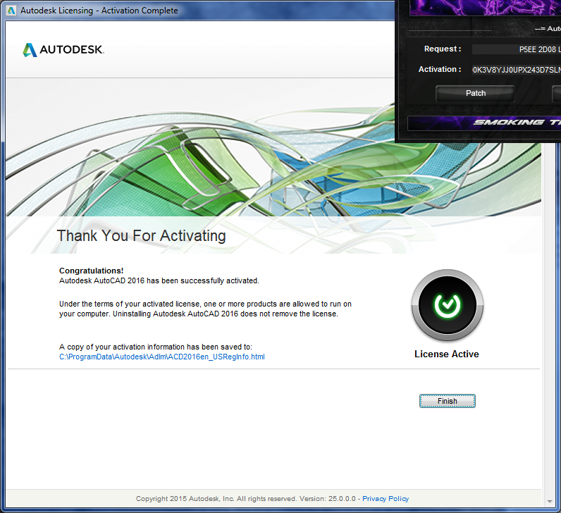Click the 'License Active' label
Screen dimensions: 561x513
click(447, 354)
